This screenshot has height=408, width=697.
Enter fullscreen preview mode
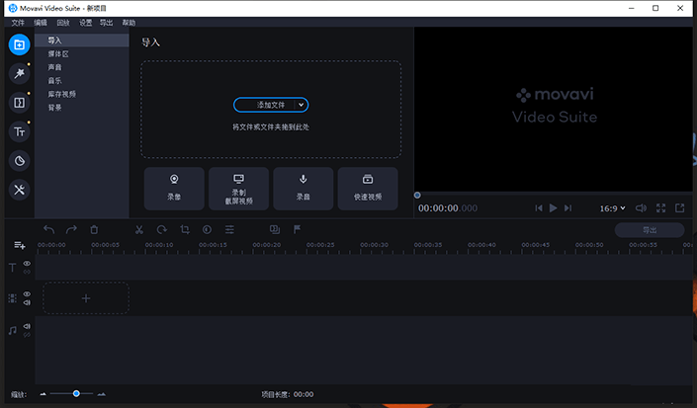(x=660, y=207)
